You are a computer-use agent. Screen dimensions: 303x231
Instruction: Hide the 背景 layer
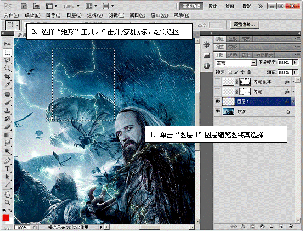pos(217,111)
